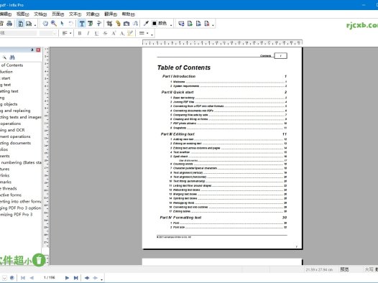Switch to single page view mode
378x283 pixels.
tap(21, 24)
